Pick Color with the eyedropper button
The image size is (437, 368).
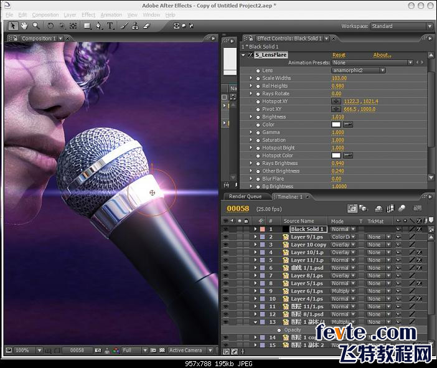click(x=348, y=125)
